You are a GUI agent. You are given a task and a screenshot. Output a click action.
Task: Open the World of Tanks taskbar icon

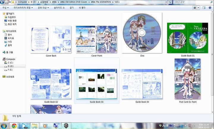[66, 126]
